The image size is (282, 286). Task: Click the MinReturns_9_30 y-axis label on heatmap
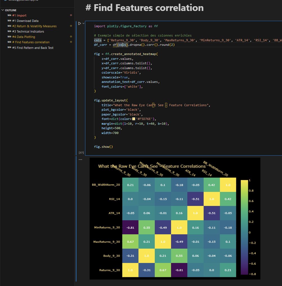tap(107, 228)
